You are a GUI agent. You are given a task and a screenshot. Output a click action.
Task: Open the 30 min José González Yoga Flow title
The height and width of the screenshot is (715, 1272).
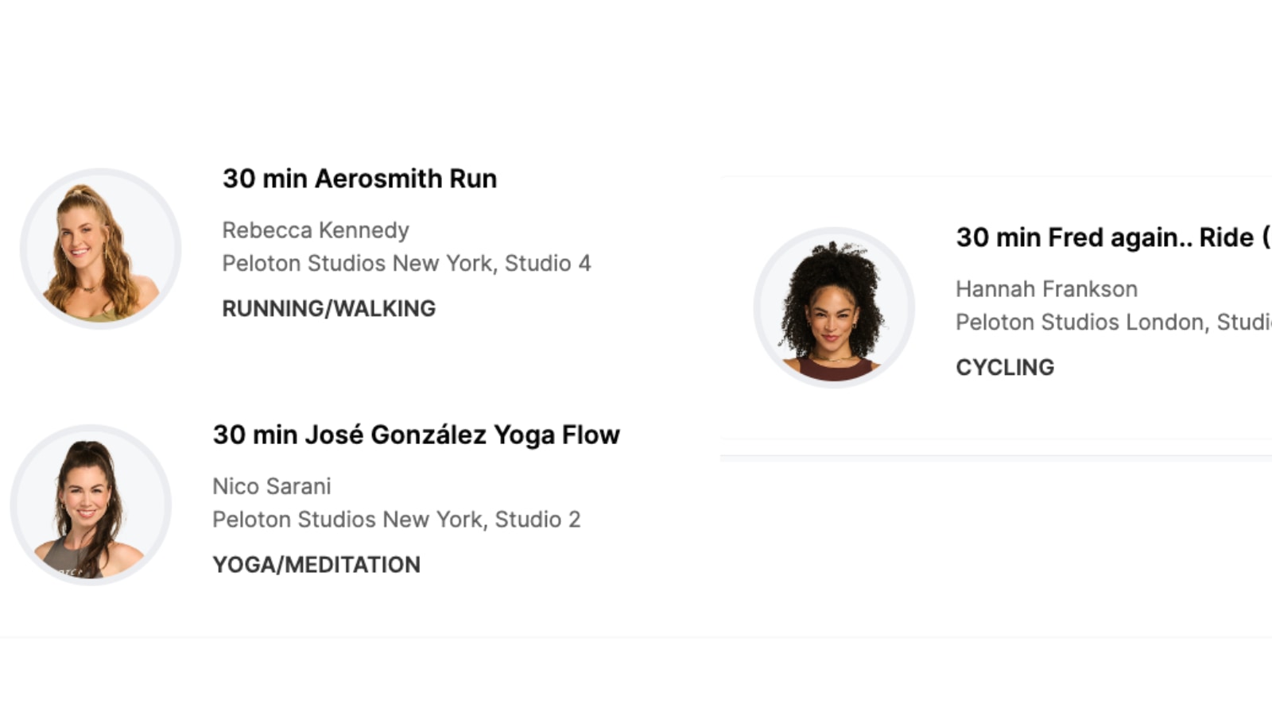pyautogui.click(x=416, y=435)
